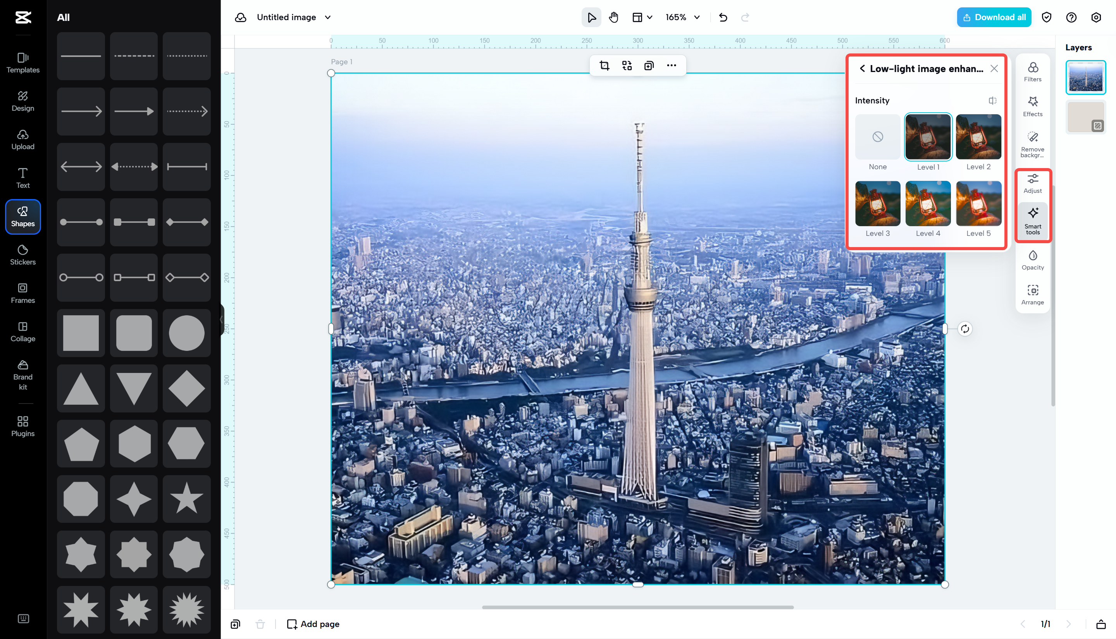Go to next page arrow
1116x639 pixels.
(1069, 624)
